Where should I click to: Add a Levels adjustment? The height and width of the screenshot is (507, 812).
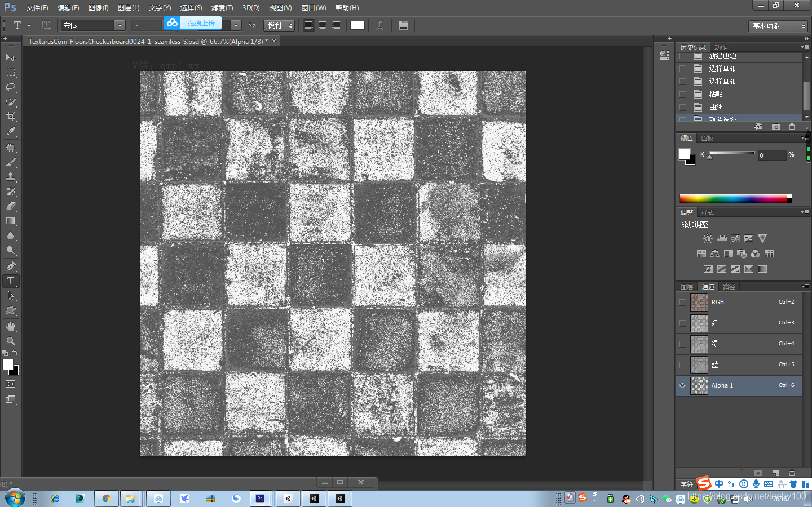pos(721,238)
